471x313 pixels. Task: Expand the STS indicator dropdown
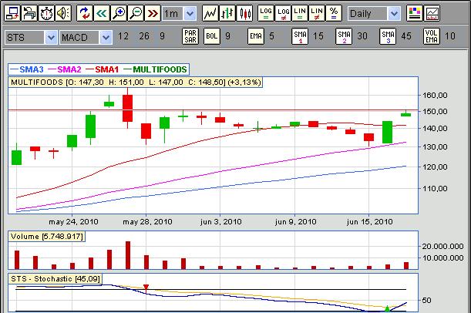click(51, 37)
